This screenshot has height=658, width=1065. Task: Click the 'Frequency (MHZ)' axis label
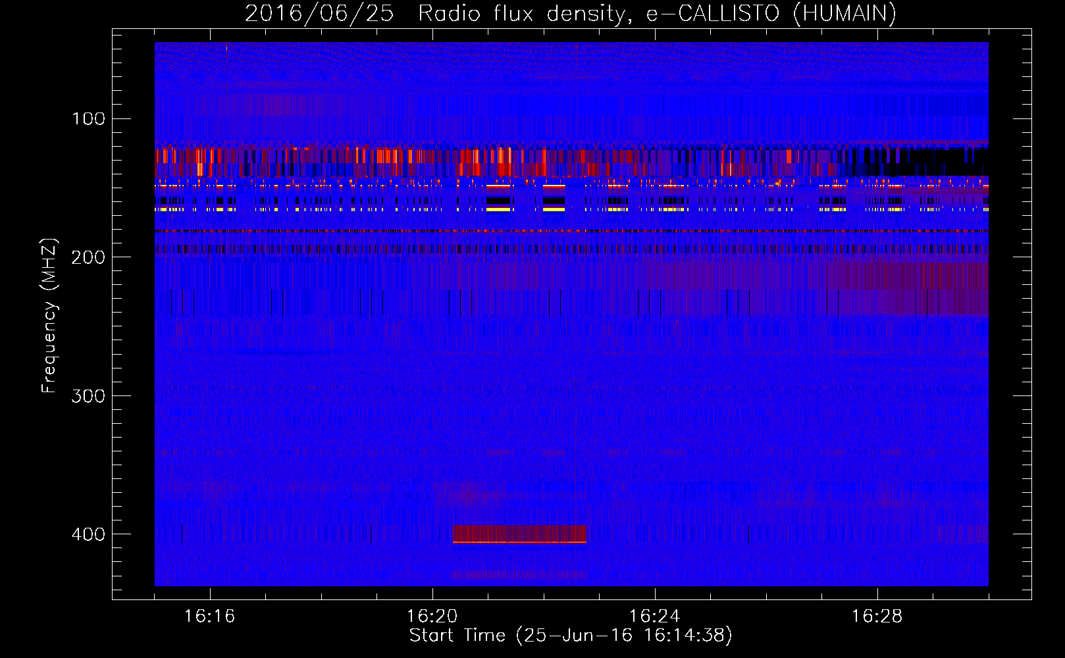(x=49, y=316)
